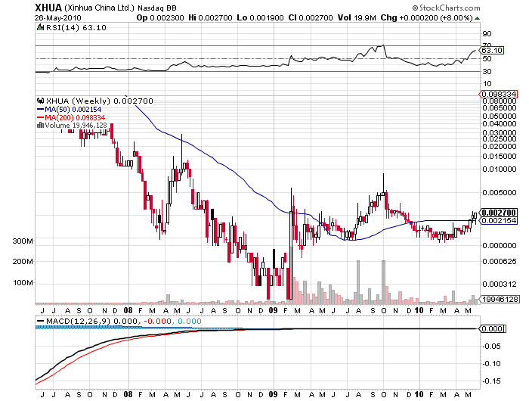Screen dimensions: 529x401
Task: Click the 0.000625 price axis label
Action: click(500, 262)
